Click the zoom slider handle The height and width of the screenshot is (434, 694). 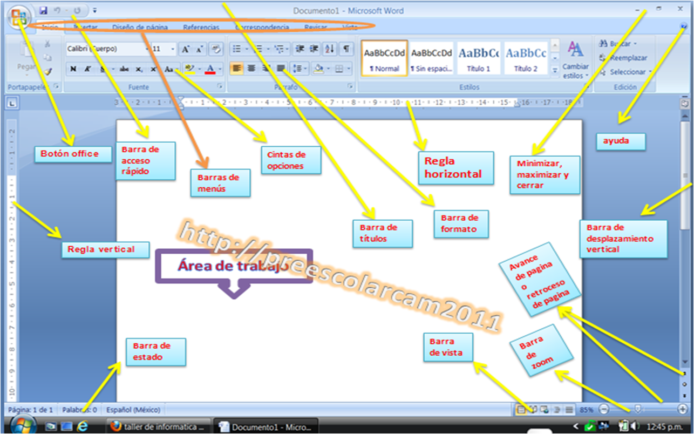pos(638,409)
